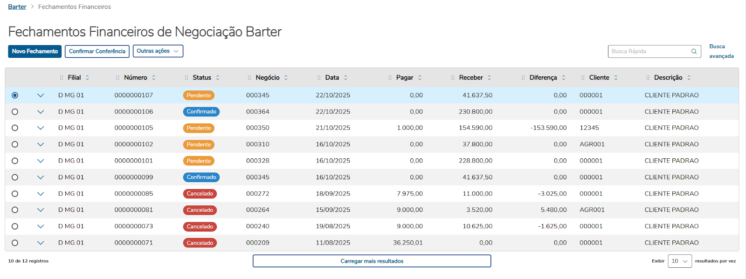Sort by Filial column arrows icon
The width and height of the screenshot is (746, 279).
coord(87,78)
